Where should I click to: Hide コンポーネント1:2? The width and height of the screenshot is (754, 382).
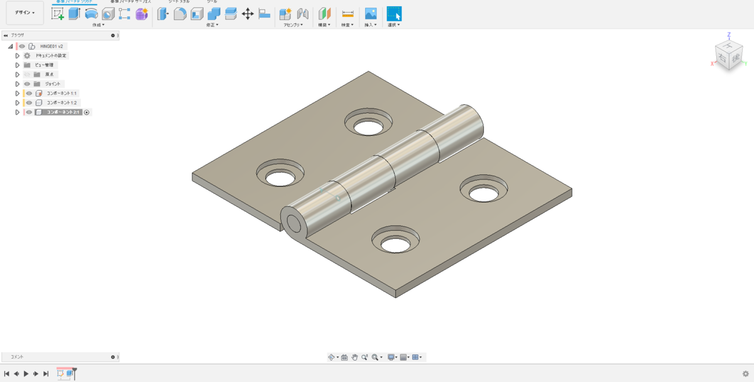(29, 102)
